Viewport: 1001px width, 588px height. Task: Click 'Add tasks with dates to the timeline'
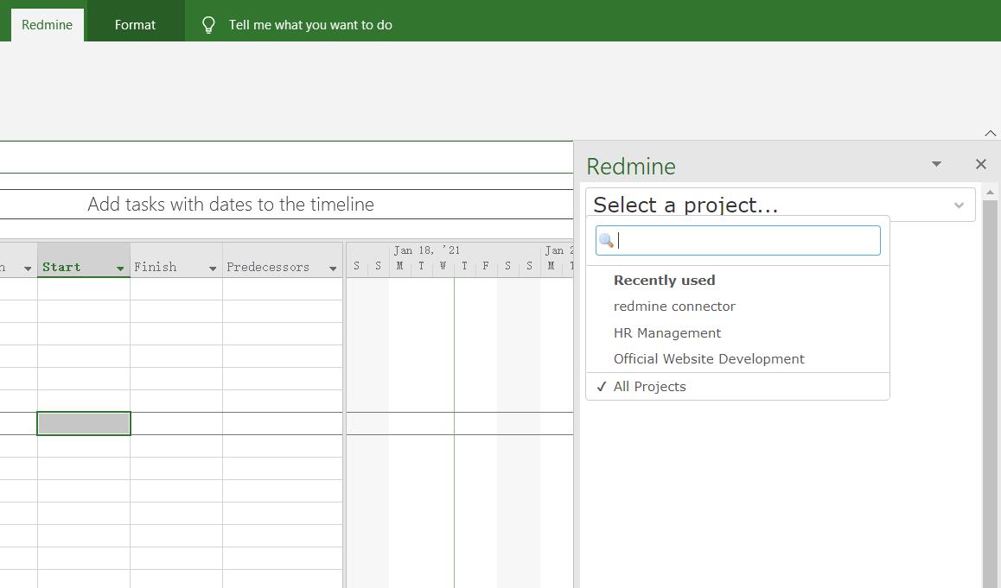click(x=231, y=204)
